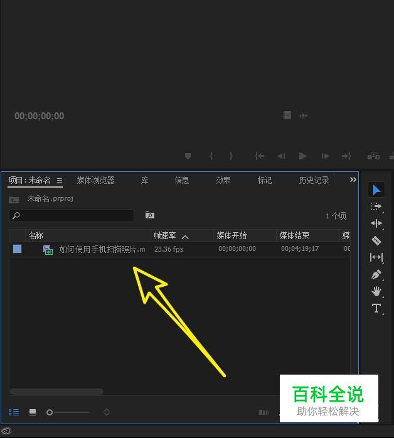Switch to icon view
394x438 pixels.
pyautogui.click(x=33, y=412)
